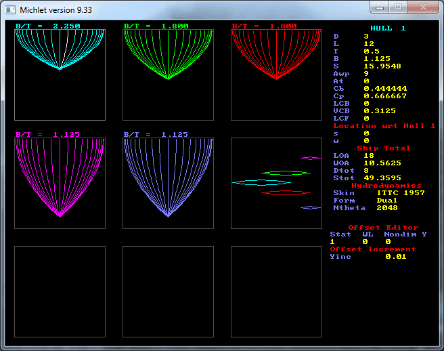Image resolution: width=444 pixels, height=351 pixels.
Task: Click the Dtot value 8
Action: click(366, 170)
